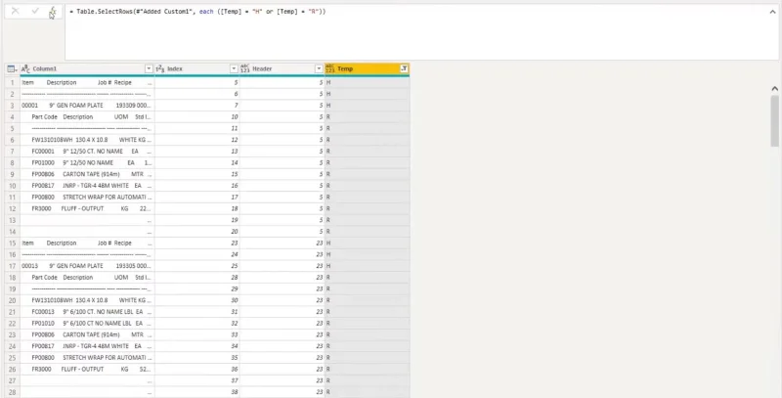This screenshot has height=398, width=782.
Task: Click the fx function icon
Action: 53,12
